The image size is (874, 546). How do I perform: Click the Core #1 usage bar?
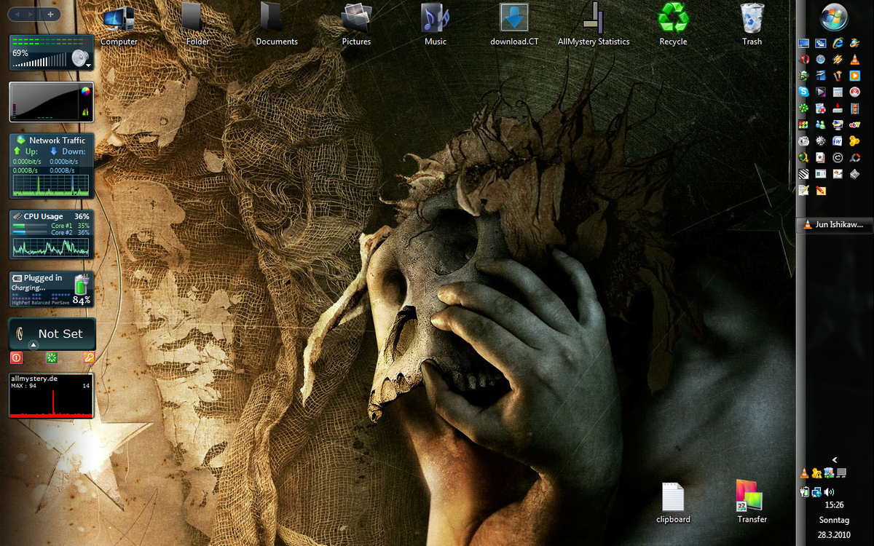[x=30, y=226]
